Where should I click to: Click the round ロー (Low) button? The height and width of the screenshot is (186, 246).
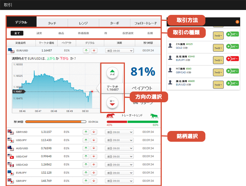coord(112,103)
